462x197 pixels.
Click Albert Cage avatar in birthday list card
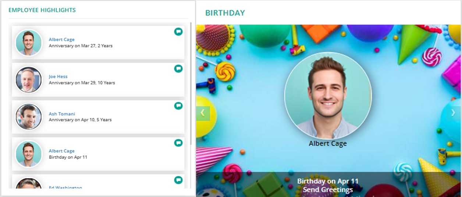[x=29, y=154]
